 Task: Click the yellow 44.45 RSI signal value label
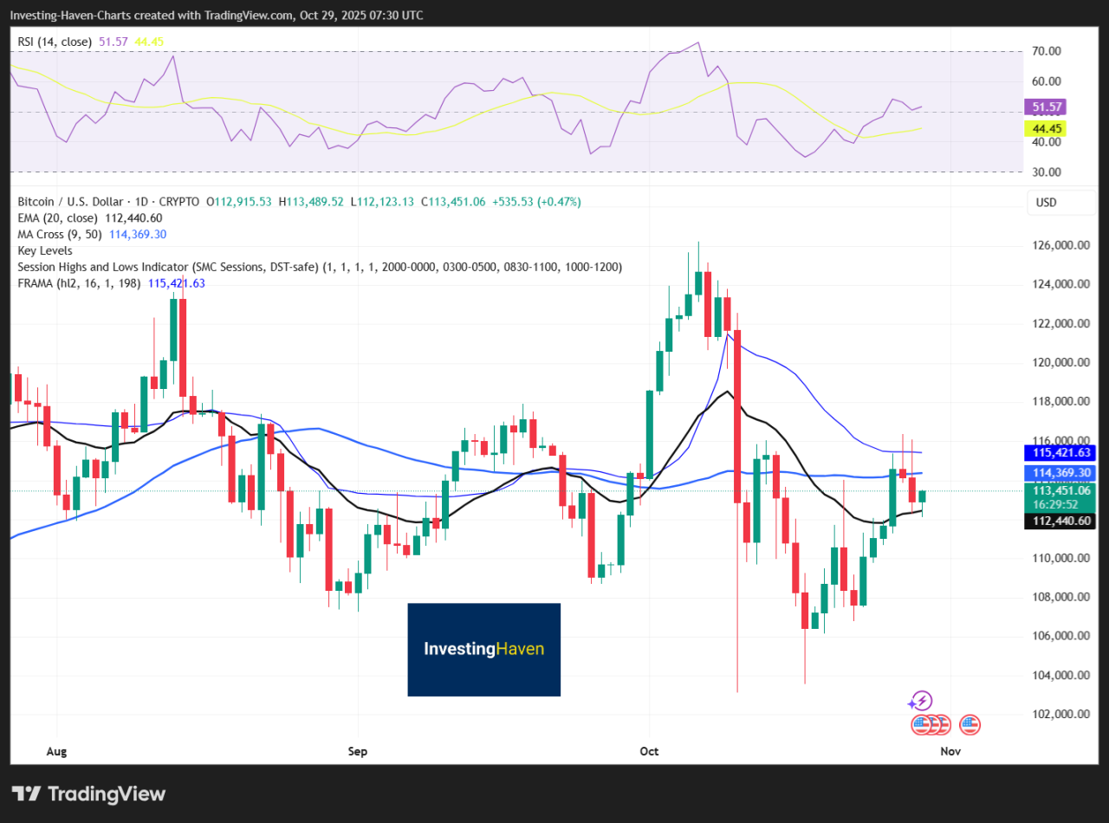[x=1046, y=128]
